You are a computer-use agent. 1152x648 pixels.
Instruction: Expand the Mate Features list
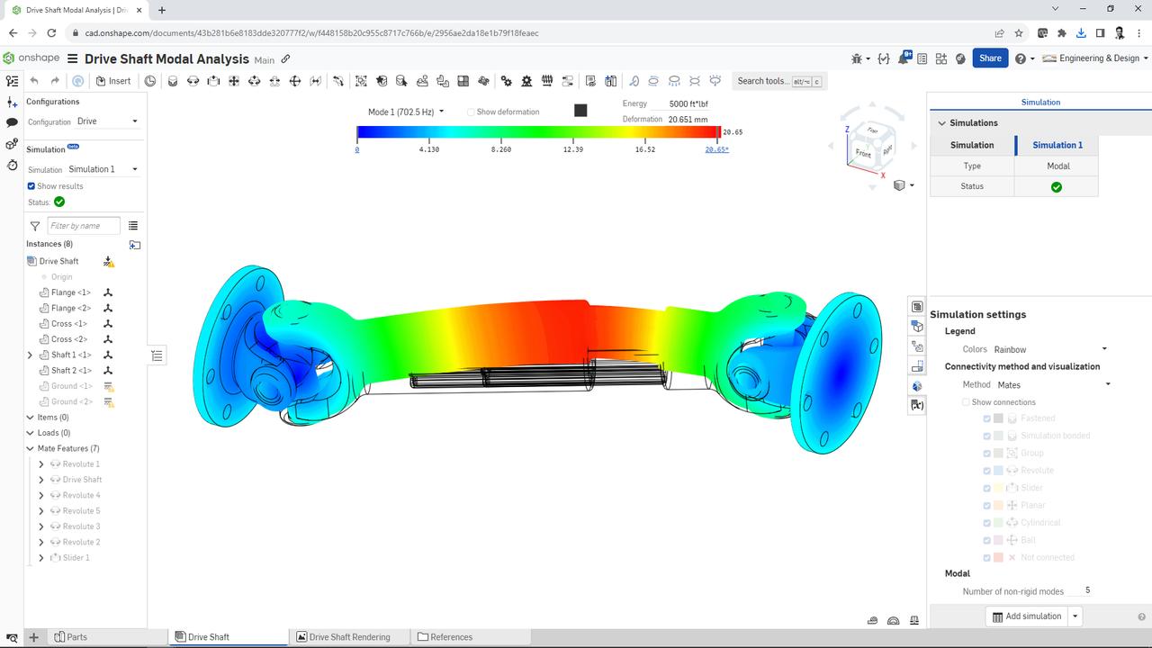[30, 448]
